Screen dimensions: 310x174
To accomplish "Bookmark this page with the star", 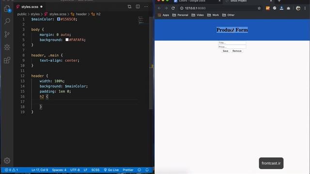I will [x=259, y=8].
